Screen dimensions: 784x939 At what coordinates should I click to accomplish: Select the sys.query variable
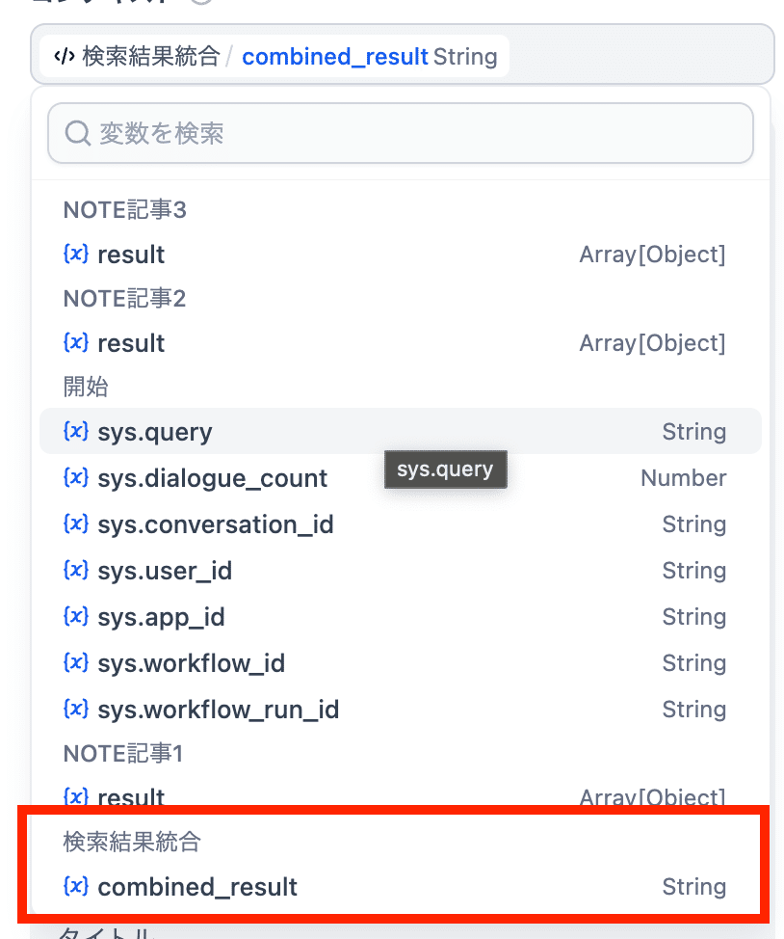pyautogui.click(x=155, y=432)
